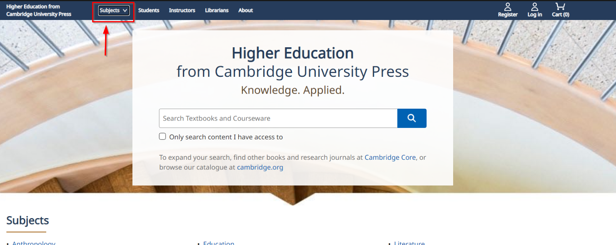Image resolution: width=616 pixels, height=245 pixels.
Task: Open the Subjects dropdown menu
Action: tap(114, 10)
